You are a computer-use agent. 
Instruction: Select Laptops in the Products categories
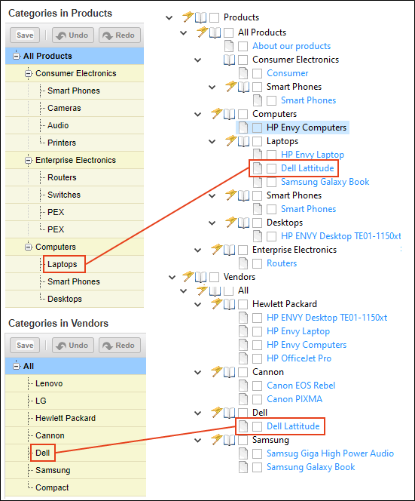point(63,264)
